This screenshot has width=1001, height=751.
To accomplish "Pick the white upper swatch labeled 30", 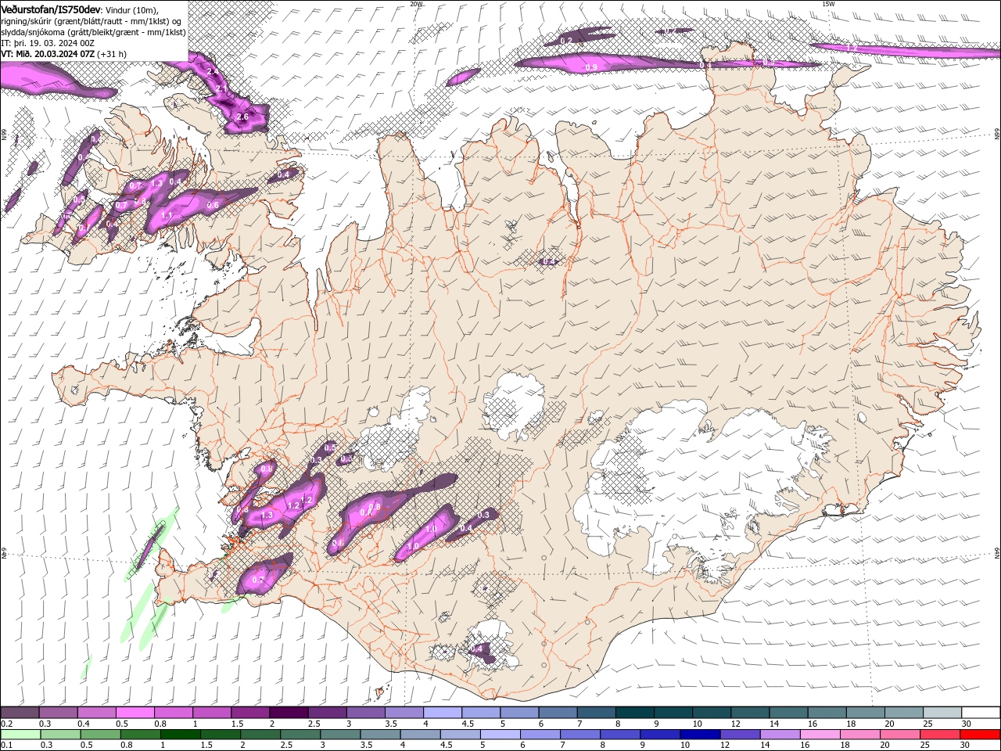I will pyautogui.click(x=981, y=713).
